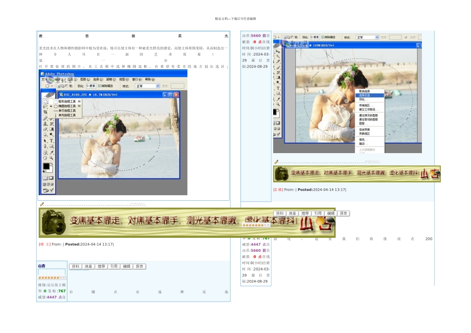The height and width of the screenshot is (333, 471).
Task: Click the Eyedropper tool in left toolbox
Action: pyautogui.click(x=51, y=152)
